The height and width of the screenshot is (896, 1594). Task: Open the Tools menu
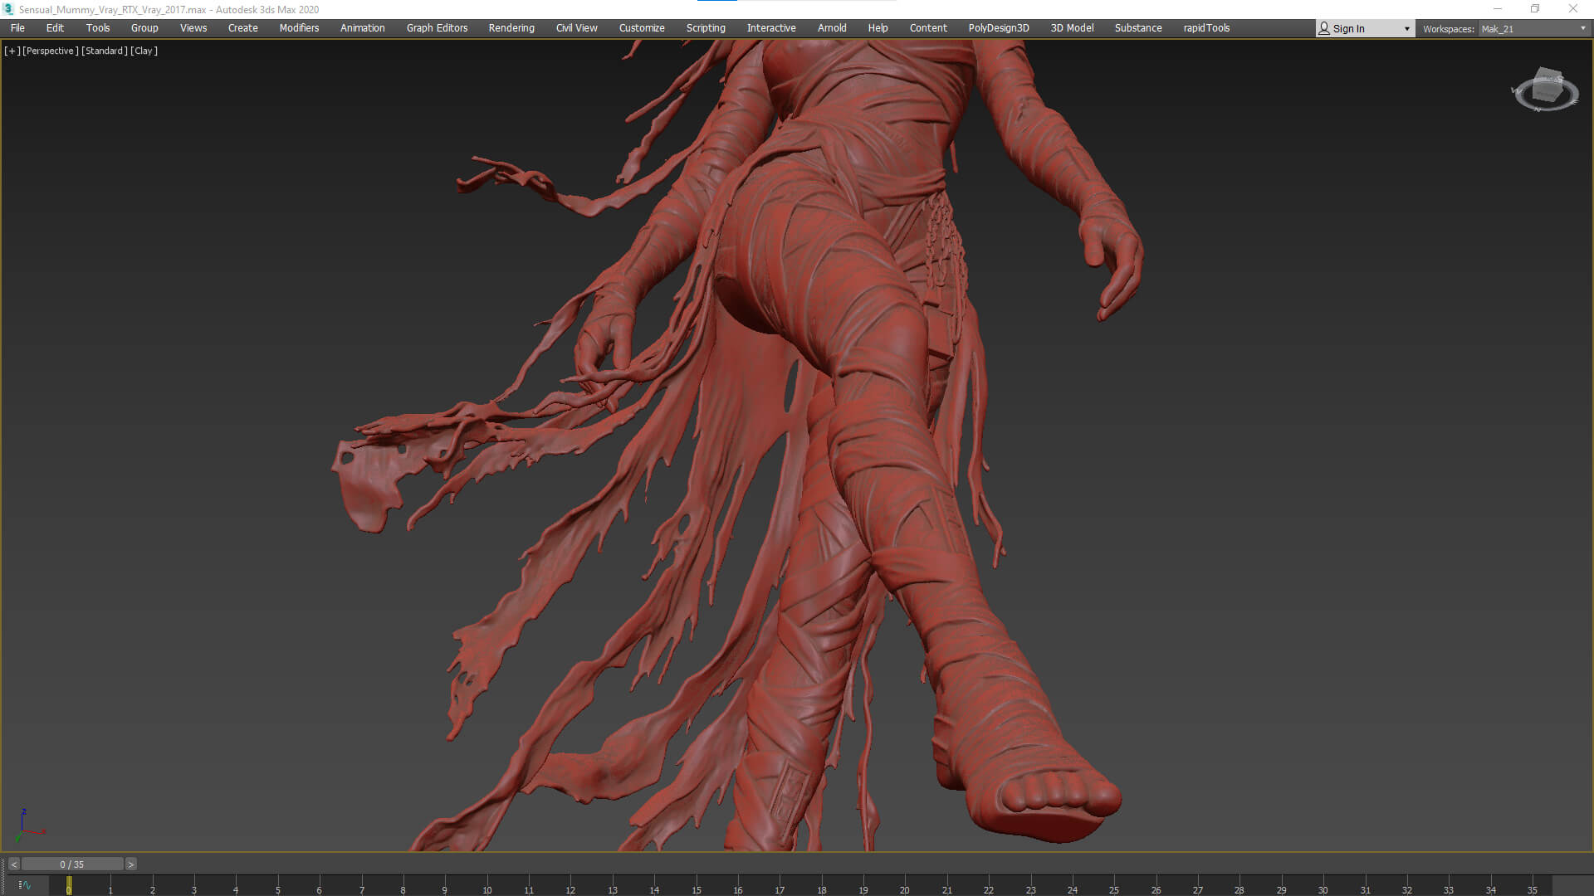pyautogui.click(x=98, y=28)
